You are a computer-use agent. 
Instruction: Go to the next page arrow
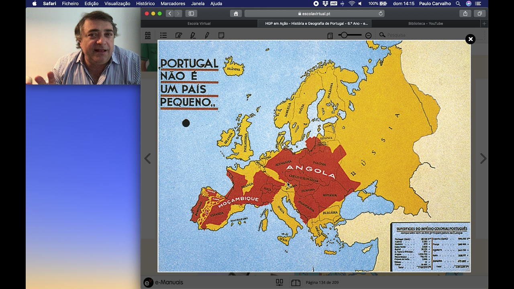pos(483,159)
